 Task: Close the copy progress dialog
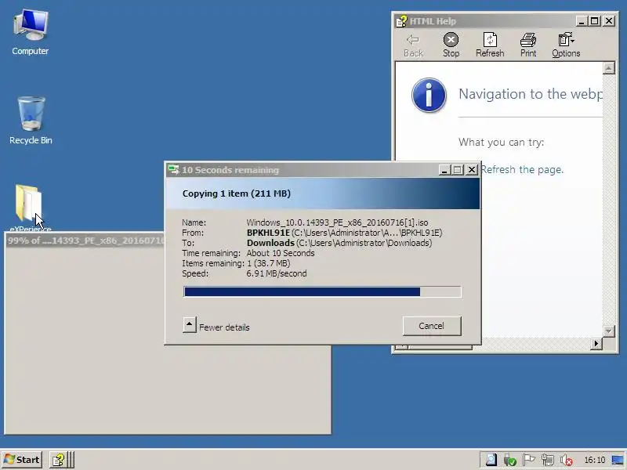472,170
